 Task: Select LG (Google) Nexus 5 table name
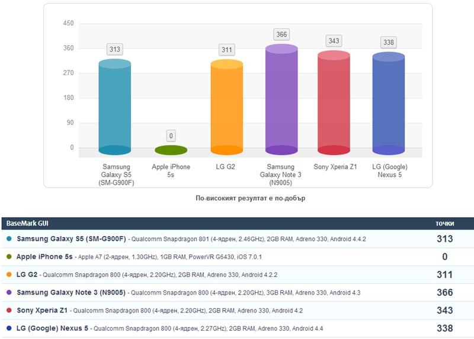point(52,328)
